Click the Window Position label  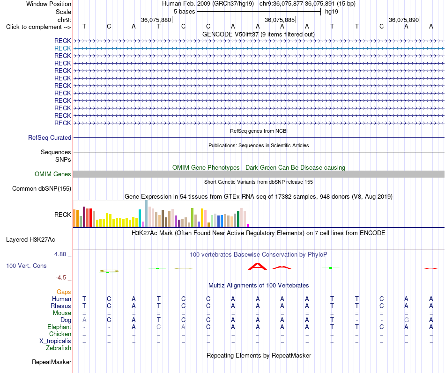(49, 4)
